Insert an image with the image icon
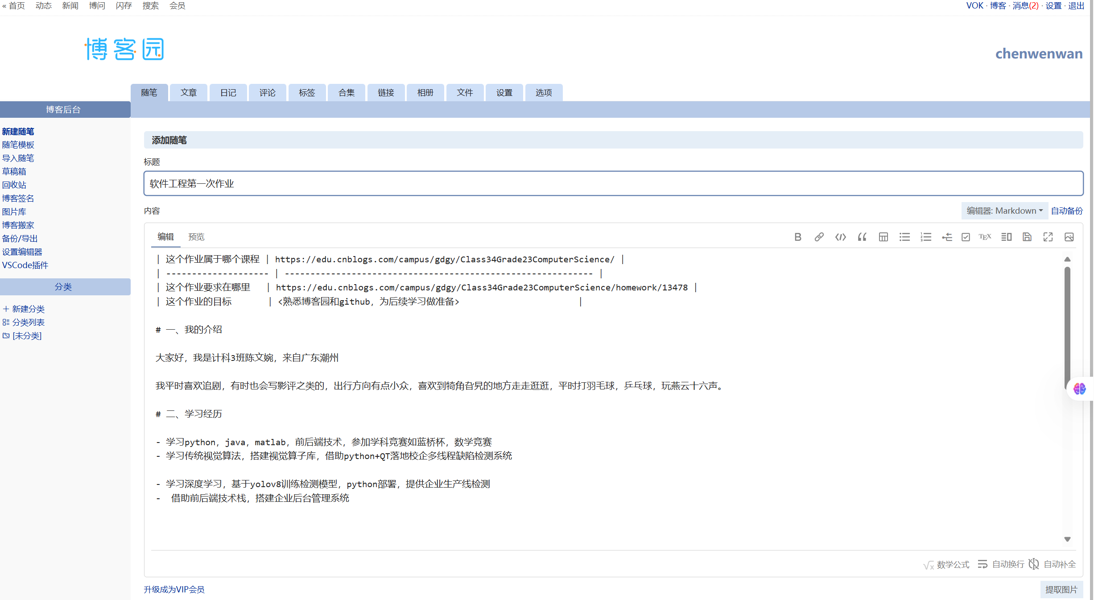Image resolution: width=1094 pixels, height=600 pixels. [1069, 237]
